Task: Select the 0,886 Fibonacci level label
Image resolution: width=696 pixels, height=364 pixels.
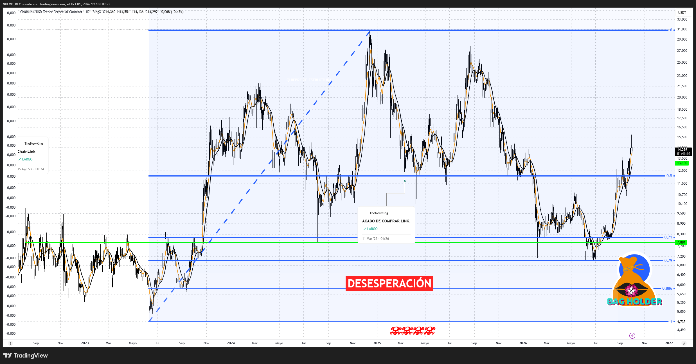Action: [667, 289]
